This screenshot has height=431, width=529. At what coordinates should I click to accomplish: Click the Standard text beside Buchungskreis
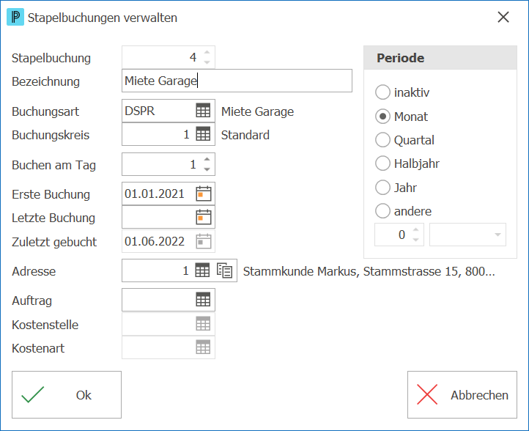[x=245, y=135]
